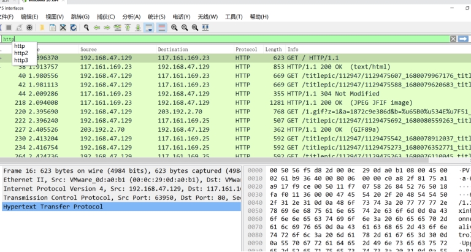Clear the display filter with X icon

pyautogui.click(x=453, y=39)
